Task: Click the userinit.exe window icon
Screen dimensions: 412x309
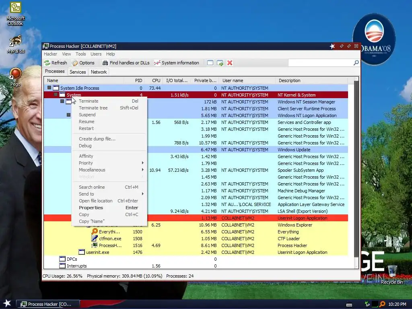Action: pyautogui.click(x=82, y=252)
